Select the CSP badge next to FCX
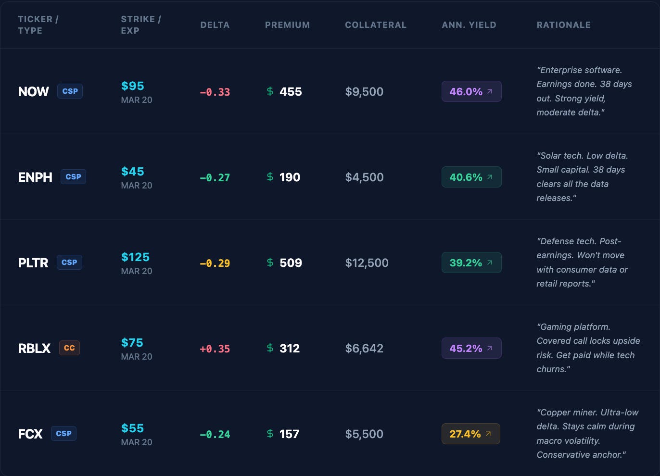 pos(63,433)
